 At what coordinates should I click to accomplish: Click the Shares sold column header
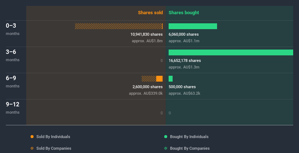pyautogui.click(x=150, y=13)
